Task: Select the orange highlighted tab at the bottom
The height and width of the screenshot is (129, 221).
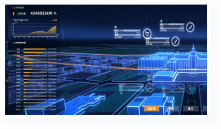Action: [152, 109]
